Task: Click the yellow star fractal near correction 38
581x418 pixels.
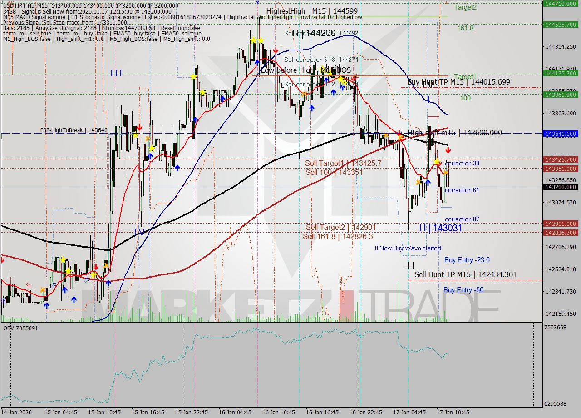Action: click(436, 162)
